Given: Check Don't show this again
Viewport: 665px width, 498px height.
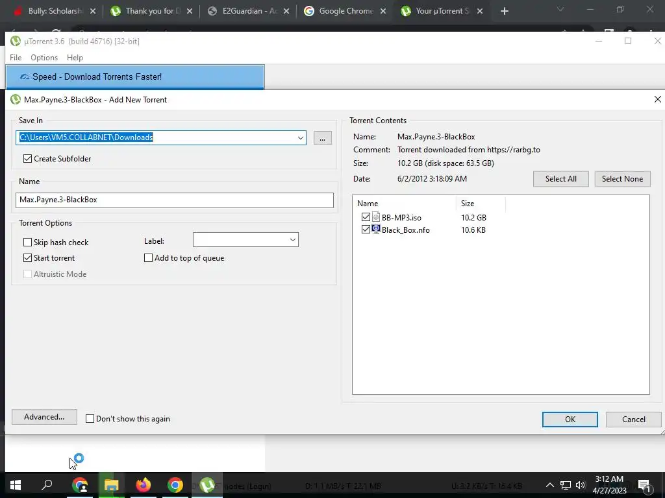Looking at the screenshot, I should click(90, 419).
